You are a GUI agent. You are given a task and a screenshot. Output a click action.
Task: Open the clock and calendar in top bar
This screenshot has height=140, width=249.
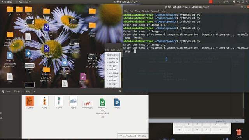point(125,2)
